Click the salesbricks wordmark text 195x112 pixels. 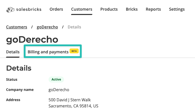29,9
